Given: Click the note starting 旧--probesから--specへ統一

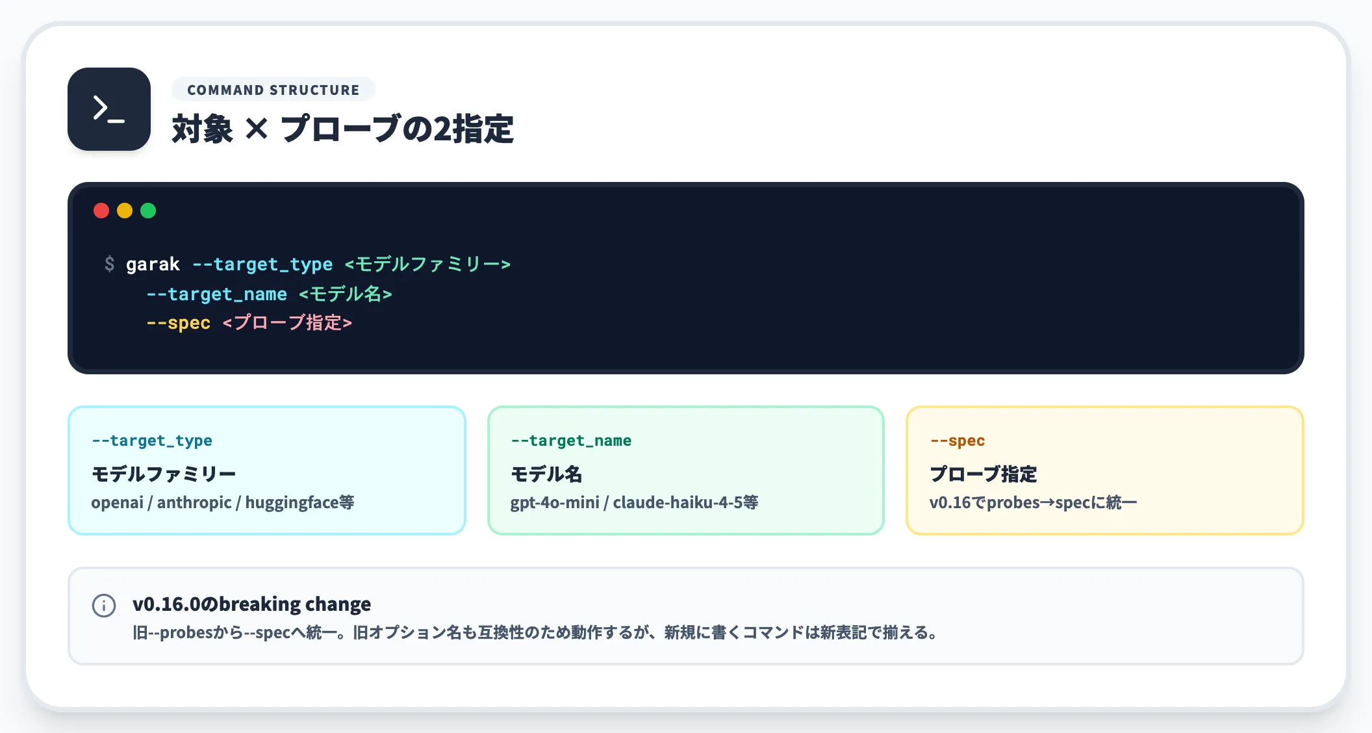Looking at the screenshot, I should point(536,632).
